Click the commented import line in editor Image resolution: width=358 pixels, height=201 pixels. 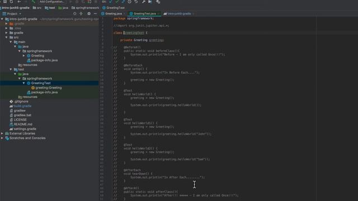(x=142, y=26)
